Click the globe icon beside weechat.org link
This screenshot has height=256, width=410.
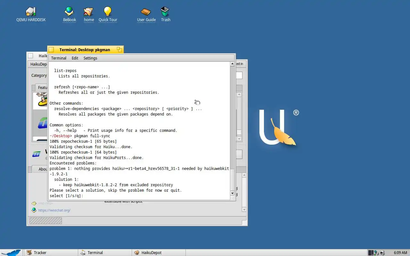click(x=34, y=210)
